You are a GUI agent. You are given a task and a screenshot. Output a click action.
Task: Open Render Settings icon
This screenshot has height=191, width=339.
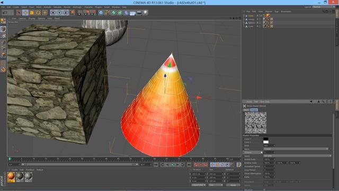pos(93,13)
